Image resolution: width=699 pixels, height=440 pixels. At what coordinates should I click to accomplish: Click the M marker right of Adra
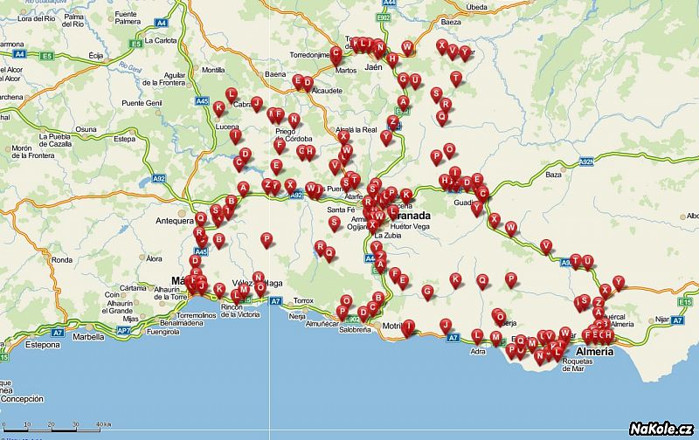(495, 339)
